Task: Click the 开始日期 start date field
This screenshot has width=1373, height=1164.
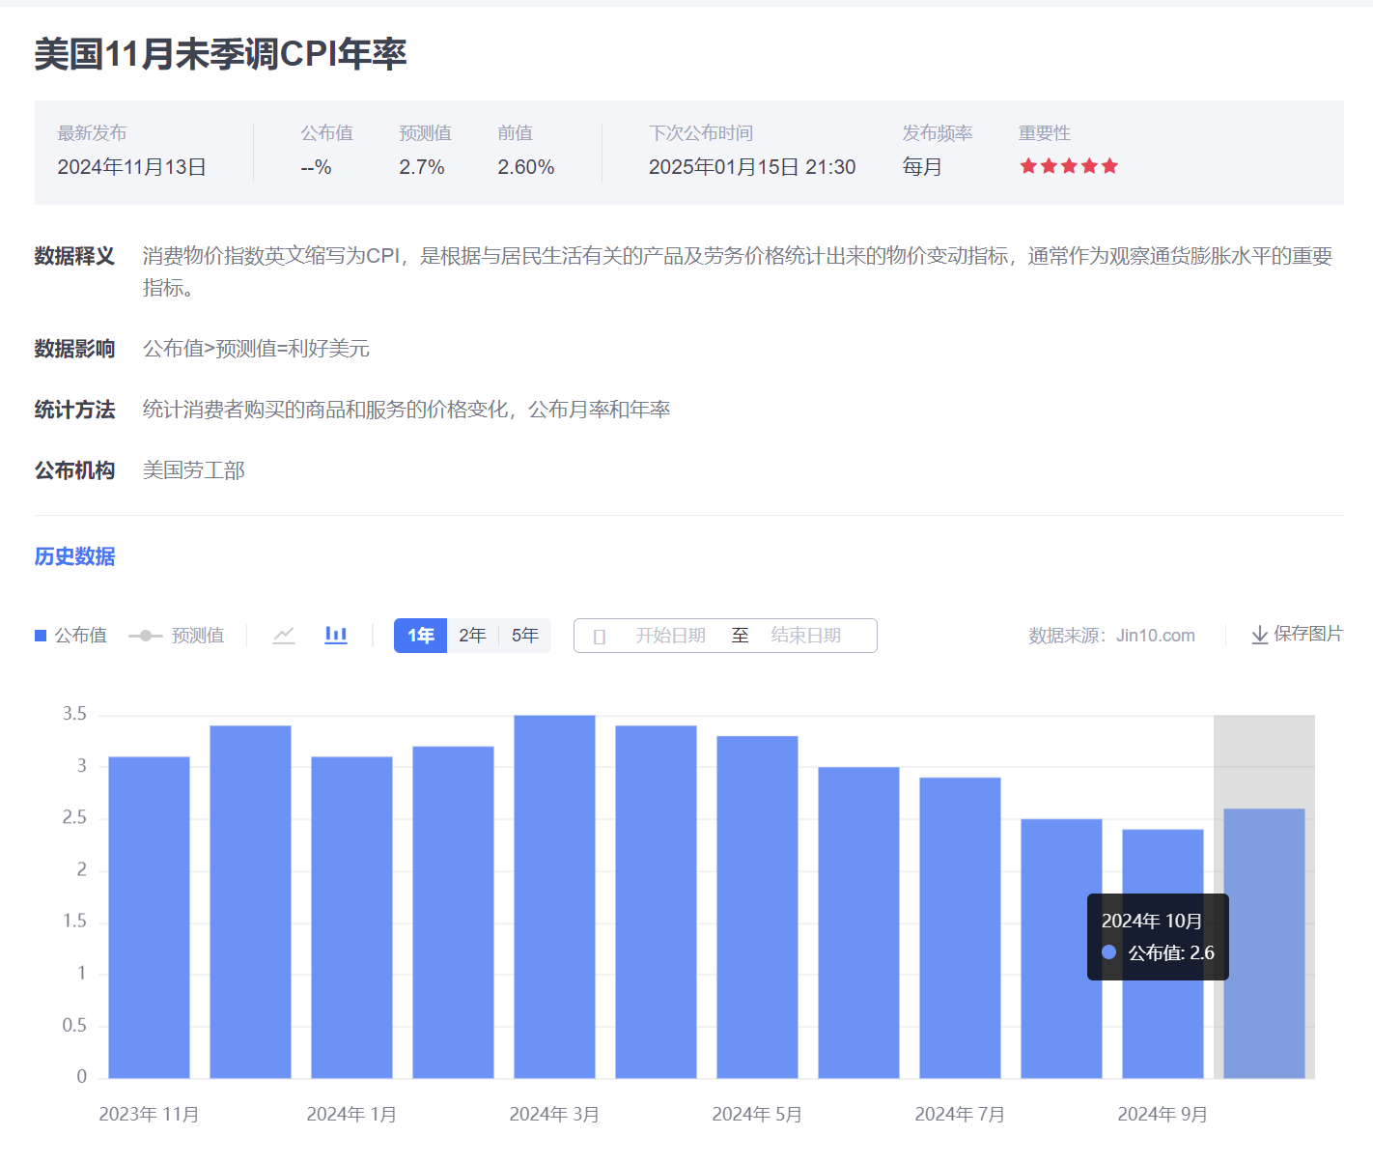Action: (670, 636)
